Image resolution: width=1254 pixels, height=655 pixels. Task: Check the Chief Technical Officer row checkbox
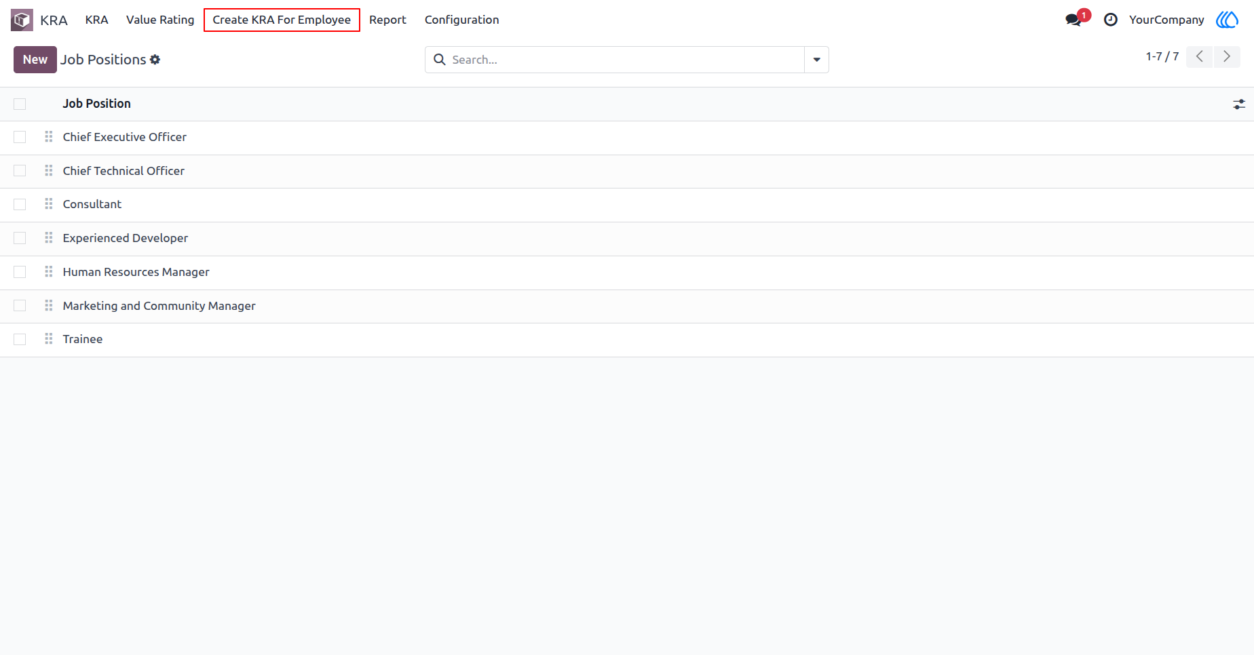tap(20, 171)
